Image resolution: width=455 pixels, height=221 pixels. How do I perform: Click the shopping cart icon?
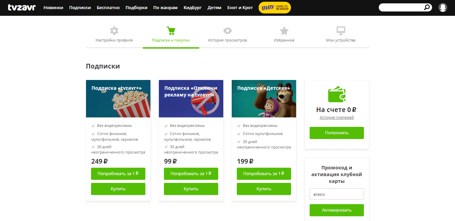tap(171, 31)
